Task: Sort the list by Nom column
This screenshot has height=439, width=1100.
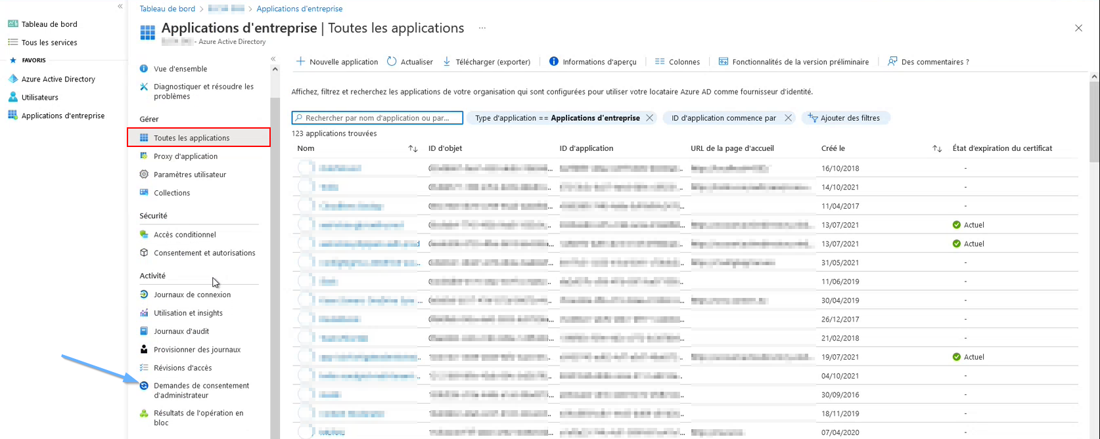Action: click(x=413, y=149)
